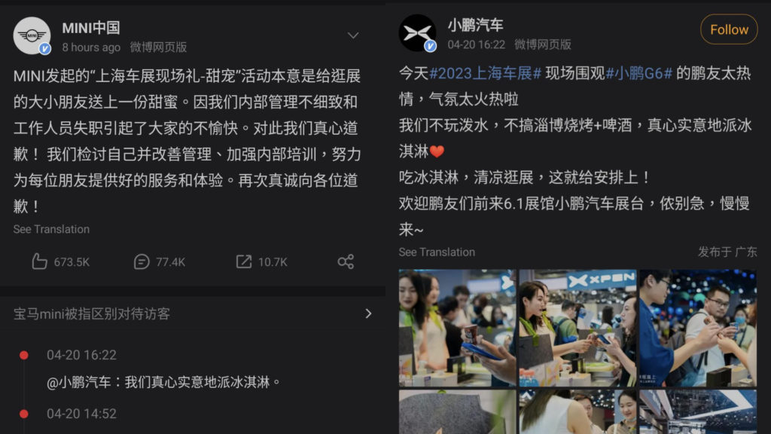Screen dimensions: 771x434
Task: Select the 04-20 14:52 timeline entry
Action: [x=81, y=414]
